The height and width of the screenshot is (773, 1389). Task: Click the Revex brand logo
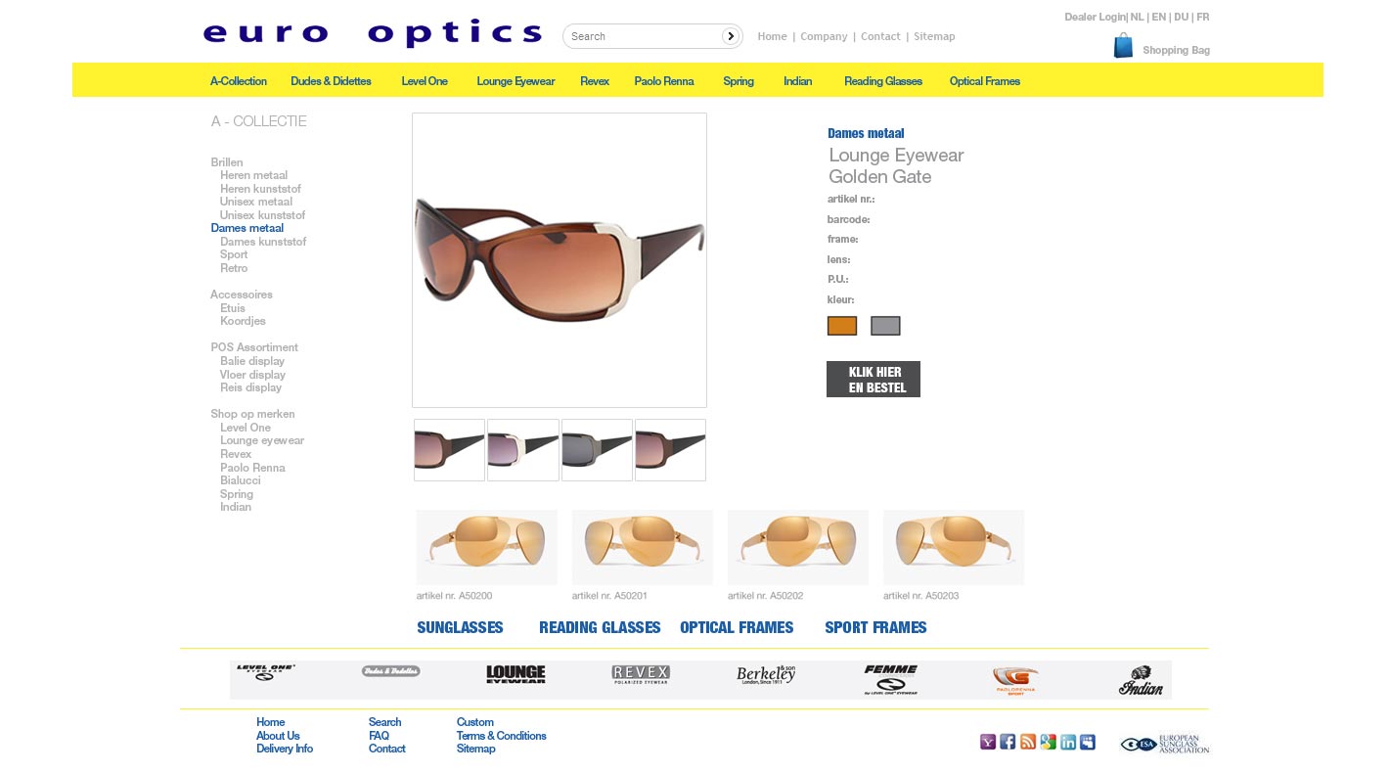pyautogui.click(x=641, y=674)
